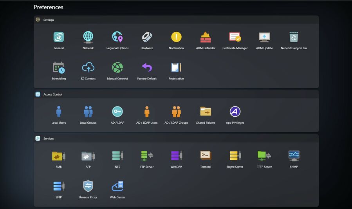
Task: Open ADM Defender firewall icon
Action: pos(206,37)
